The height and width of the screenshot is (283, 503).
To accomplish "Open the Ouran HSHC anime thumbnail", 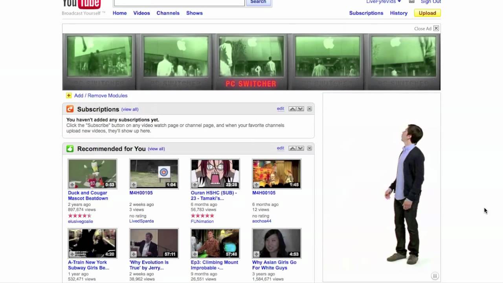I will 215,174.
